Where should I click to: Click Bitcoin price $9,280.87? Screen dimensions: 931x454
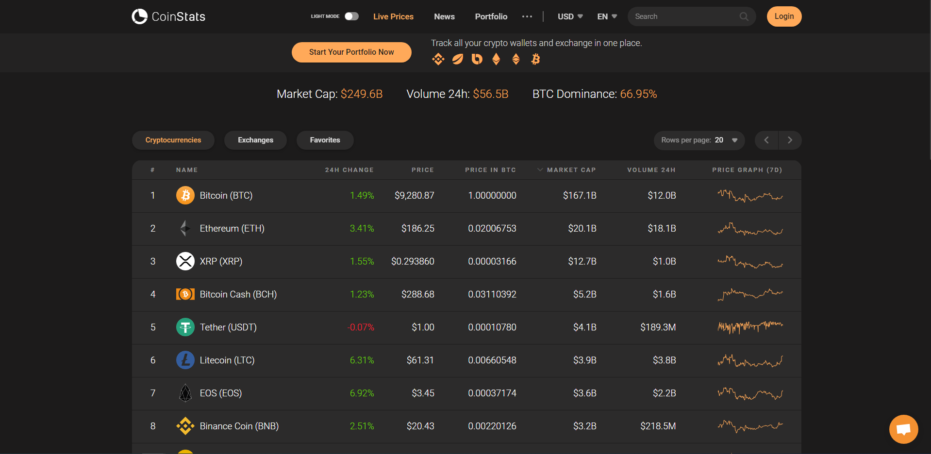tap(415, 195)
